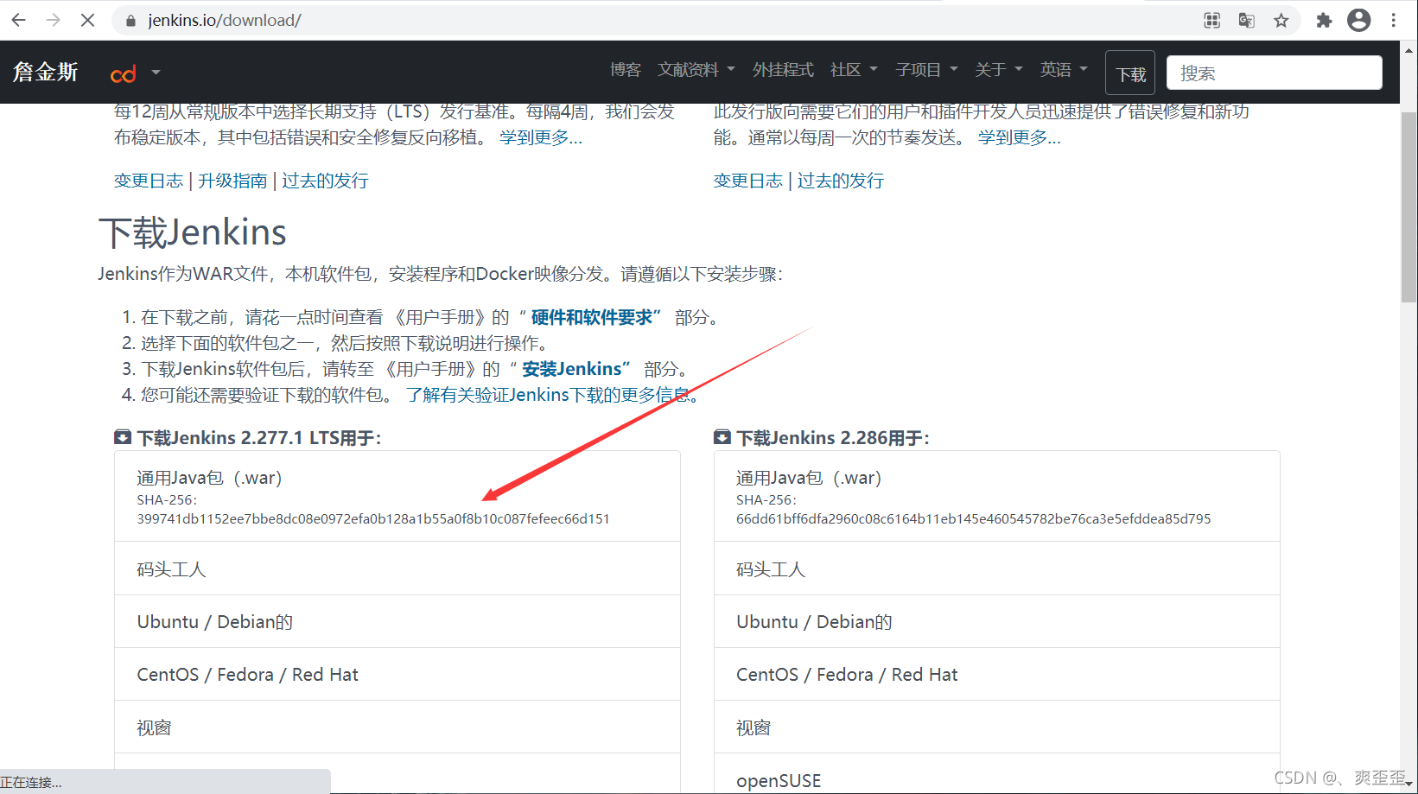Select weekly 视窗 package
The height and width of the screenshot is (794, 1418).
[x=997, y=727]
